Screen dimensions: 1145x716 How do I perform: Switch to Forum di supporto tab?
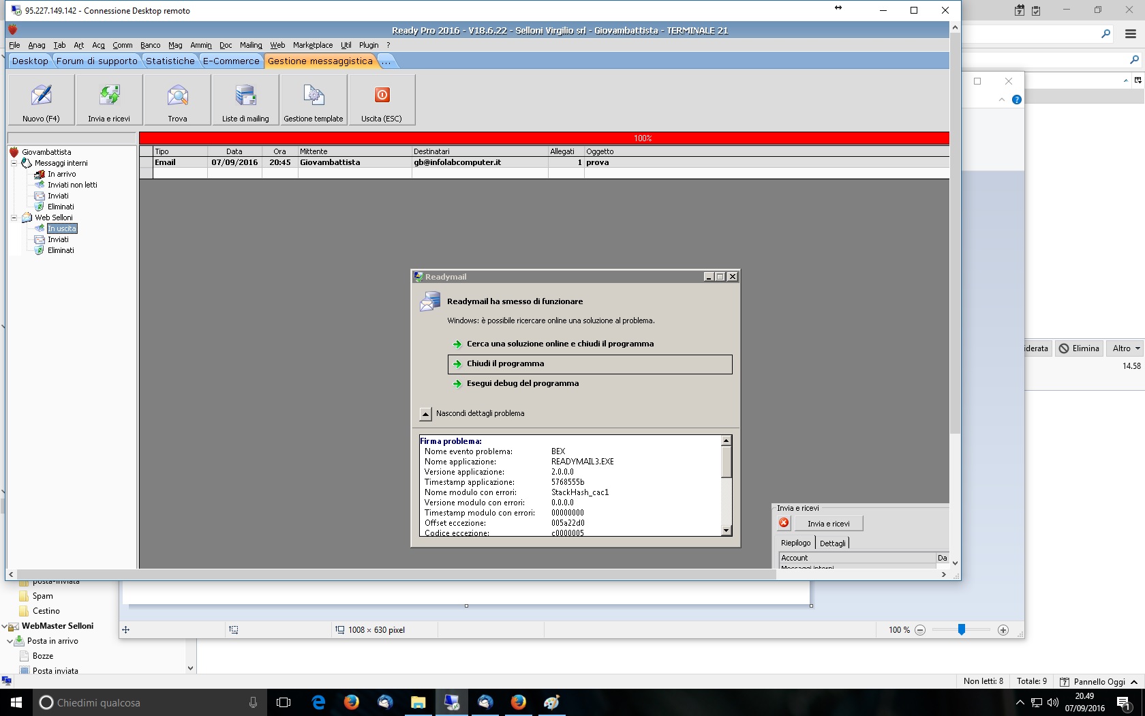click(97, 61)
